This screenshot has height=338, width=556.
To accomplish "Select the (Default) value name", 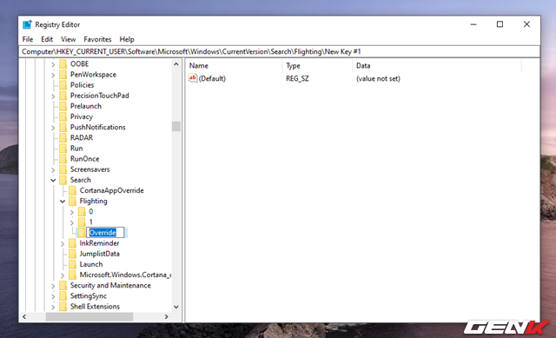I will [212, 79].
